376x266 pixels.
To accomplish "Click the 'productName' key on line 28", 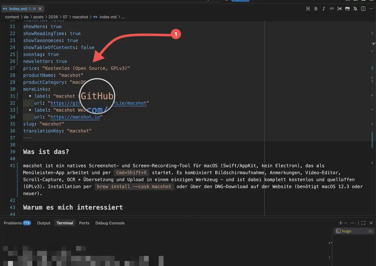I will [38, 75].
